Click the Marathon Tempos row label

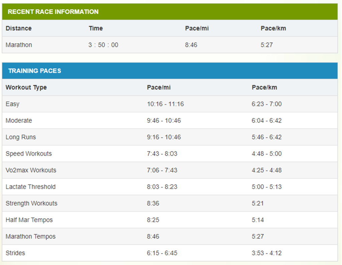(31, 236)
